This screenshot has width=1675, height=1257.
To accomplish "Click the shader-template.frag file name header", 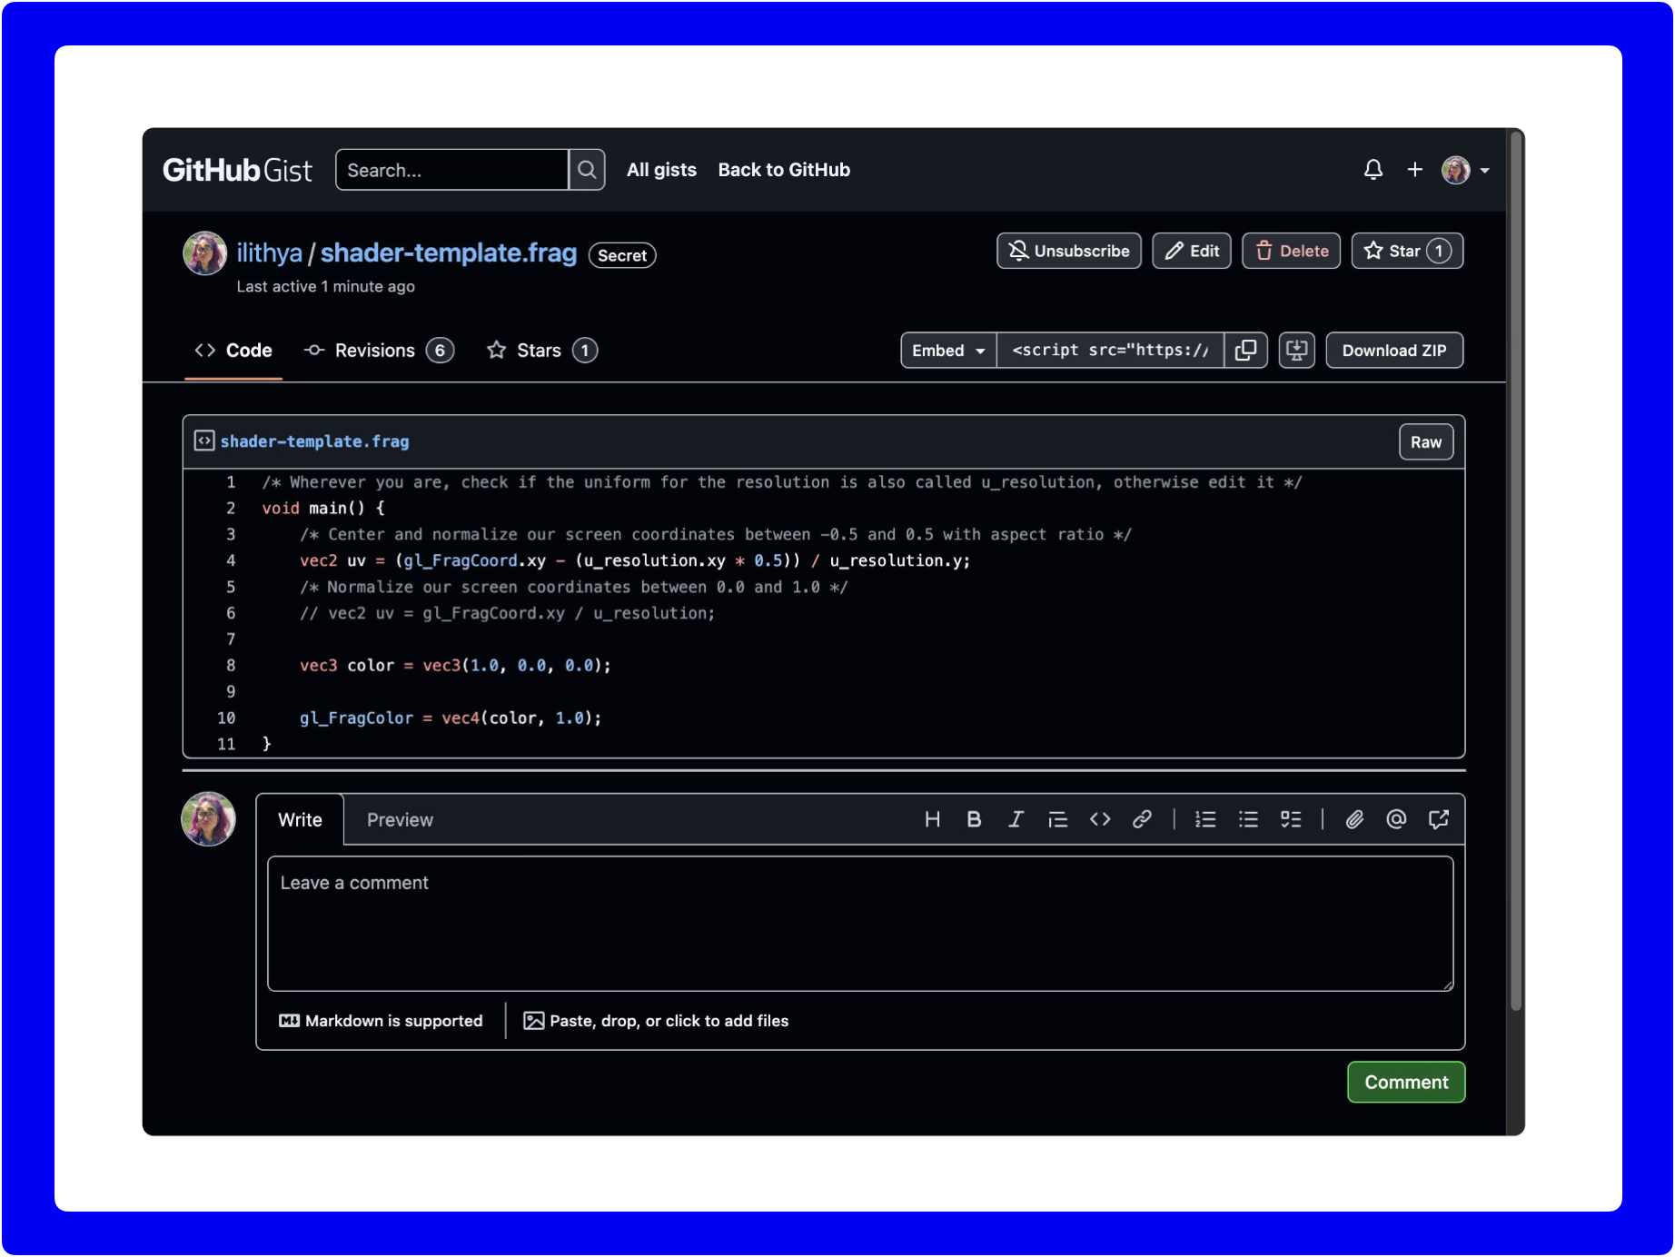I will pos(314,441).
